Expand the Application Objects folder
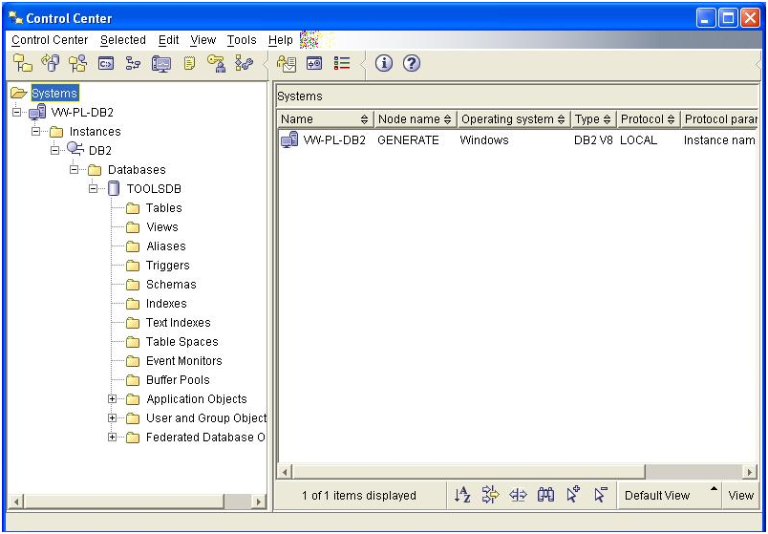768x534 pixels. click(x=112, y=398)
